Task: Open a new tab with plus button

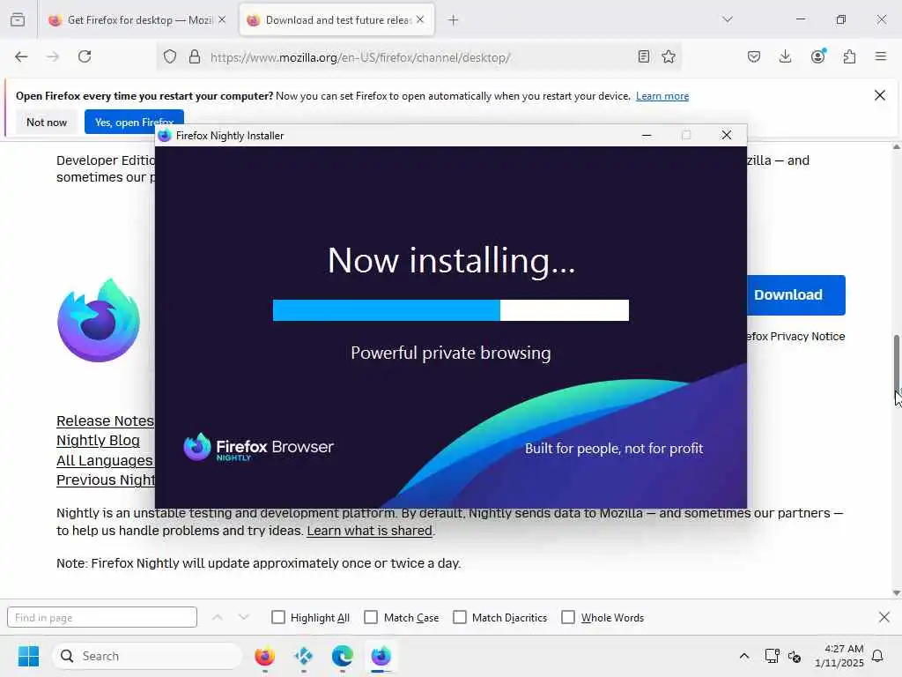Action: point(454,20)
